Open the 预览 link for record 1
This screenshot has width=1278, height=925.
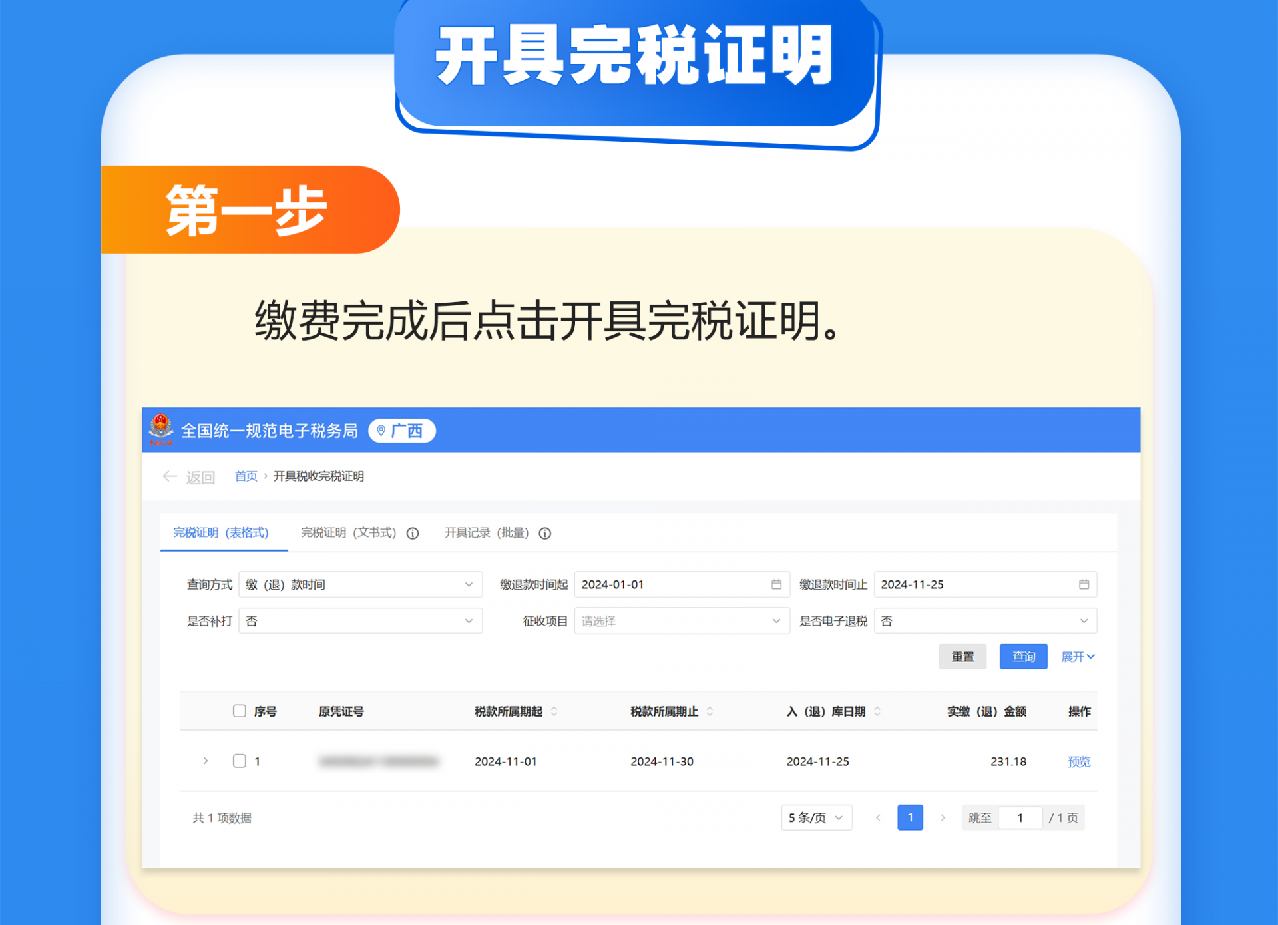point(1078,761)
